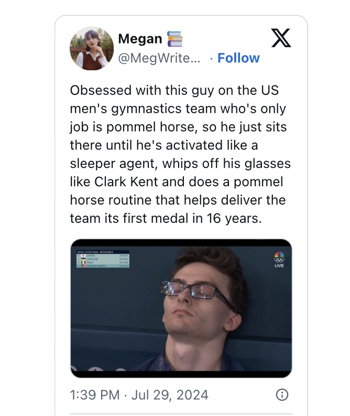The width and height of the screenshot is (350, 416).
Task: Click Megan's circular profile avatar
Action: point(92,48)
